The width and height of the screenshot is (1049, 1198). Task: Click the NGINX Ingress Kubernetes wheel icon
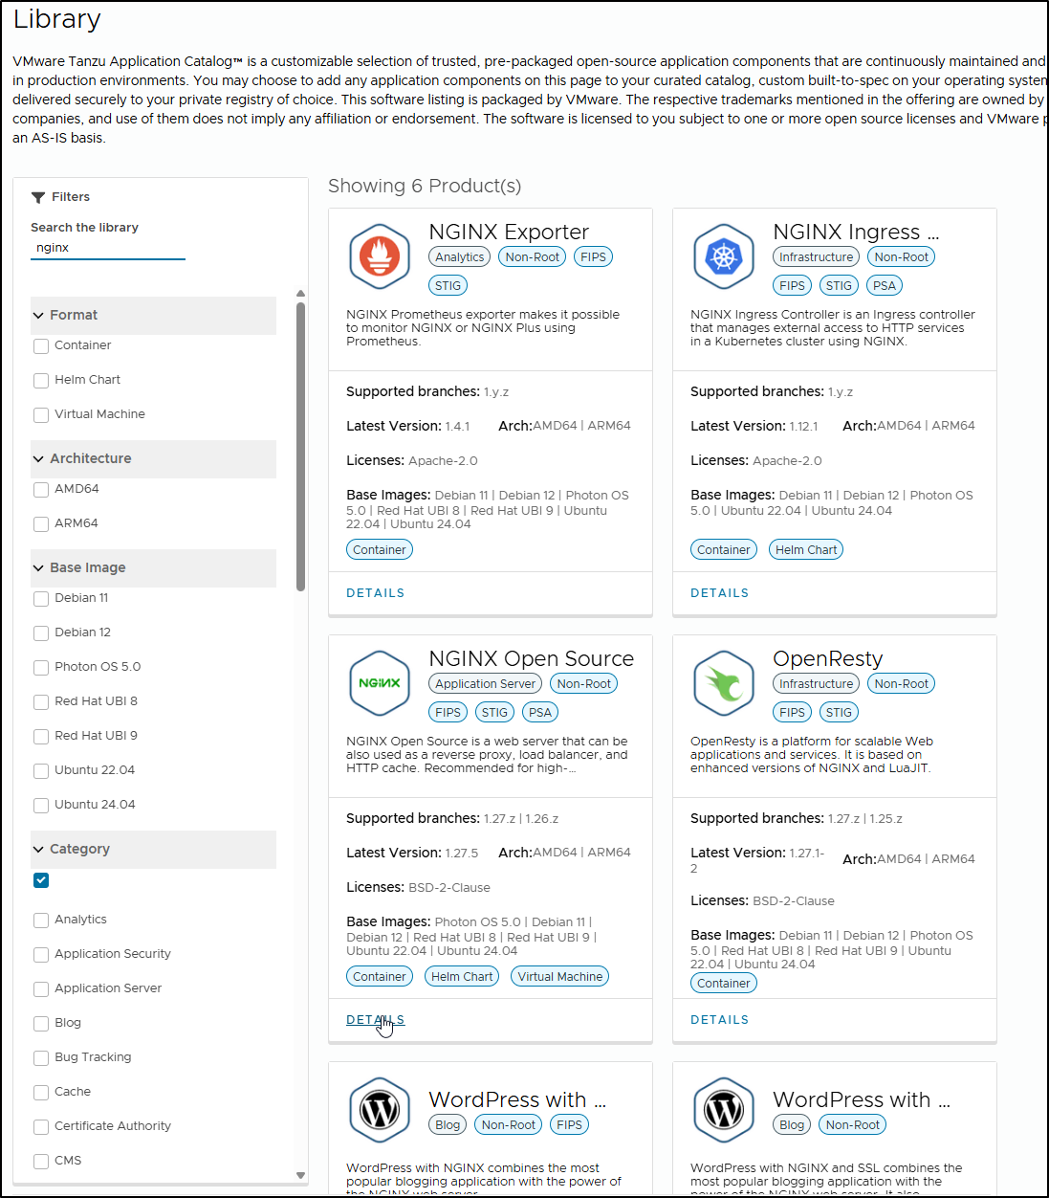click(724, 256)
